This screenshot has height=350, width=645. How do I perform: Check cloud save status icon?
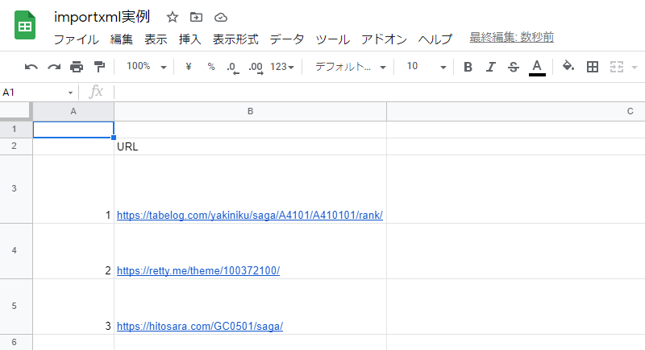(x=221, y=17)
